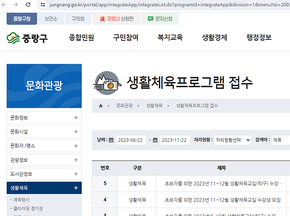Open the 제목 search type dropdown
Viewport: 290px width, 216px height.
pyautogui.click(x=281, y=140)
